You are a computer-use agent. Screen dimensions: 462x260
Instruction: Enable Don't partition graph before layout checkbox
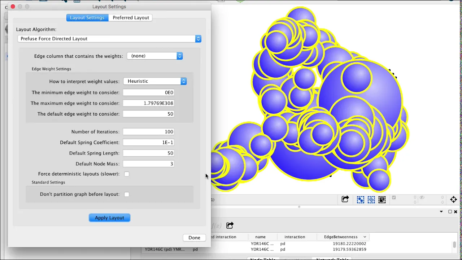click(x=127, y=194)
